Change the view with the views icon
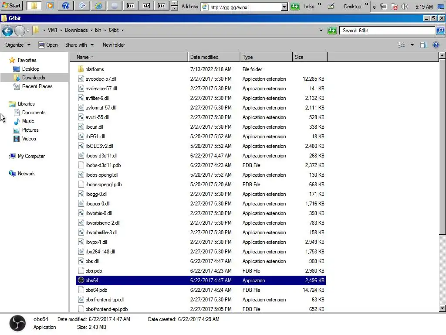The height and width of the screenshot is (335, 446). pos(401,45)
